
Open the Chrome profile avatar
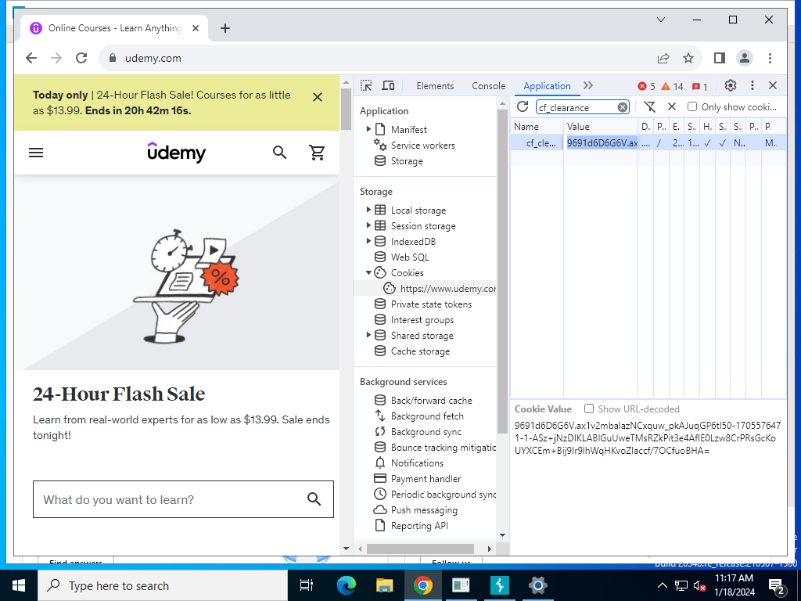click(745, 58)
